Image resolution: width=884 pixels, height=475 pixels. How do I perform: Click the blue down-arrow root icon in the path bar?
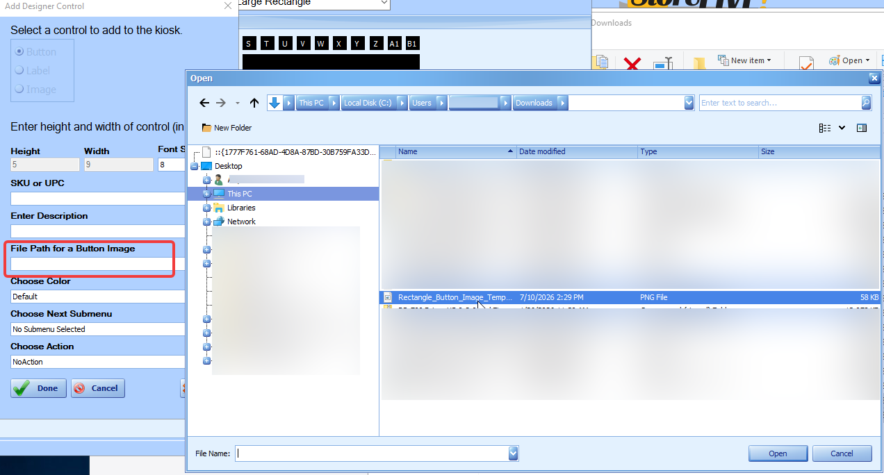click(275, 103)
